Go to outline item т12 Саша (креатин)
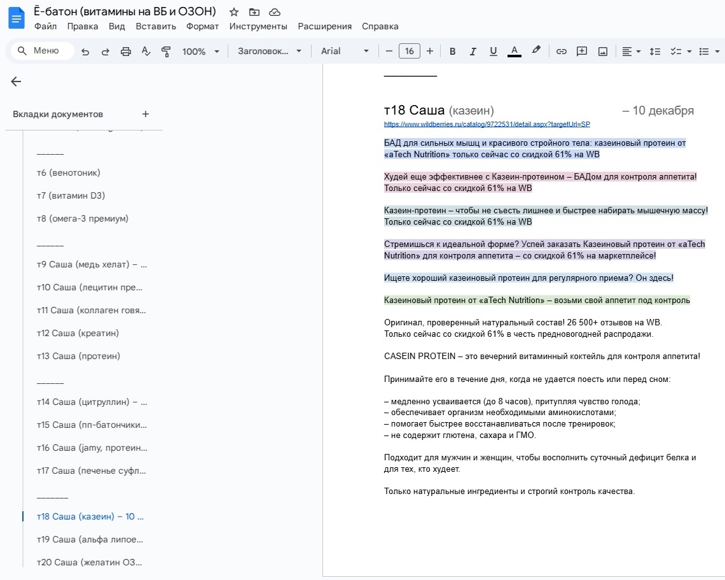Screen dimensions: 725x580 78,333
